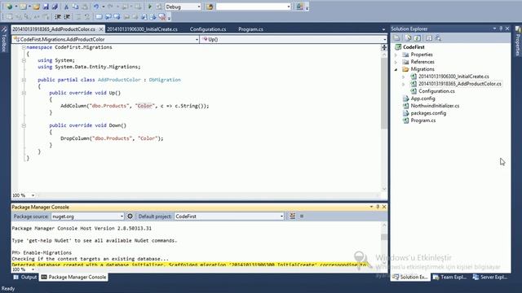Viewport: 522px width, 293px height.
Task: Collapse the namespace CodeFirst.Migrations code block
Action: (24, 47)
